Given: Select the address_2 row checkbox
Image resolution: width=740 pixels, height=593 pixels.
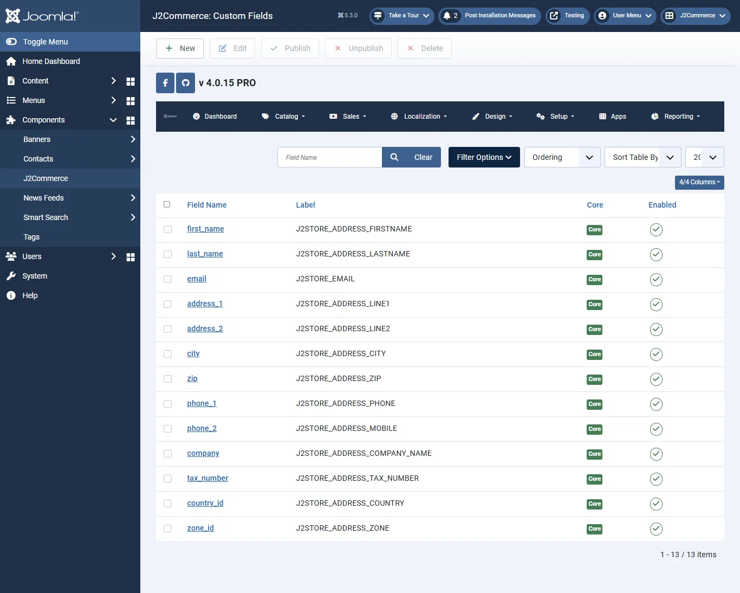Looking at the screenshot, I should (167, 329).
